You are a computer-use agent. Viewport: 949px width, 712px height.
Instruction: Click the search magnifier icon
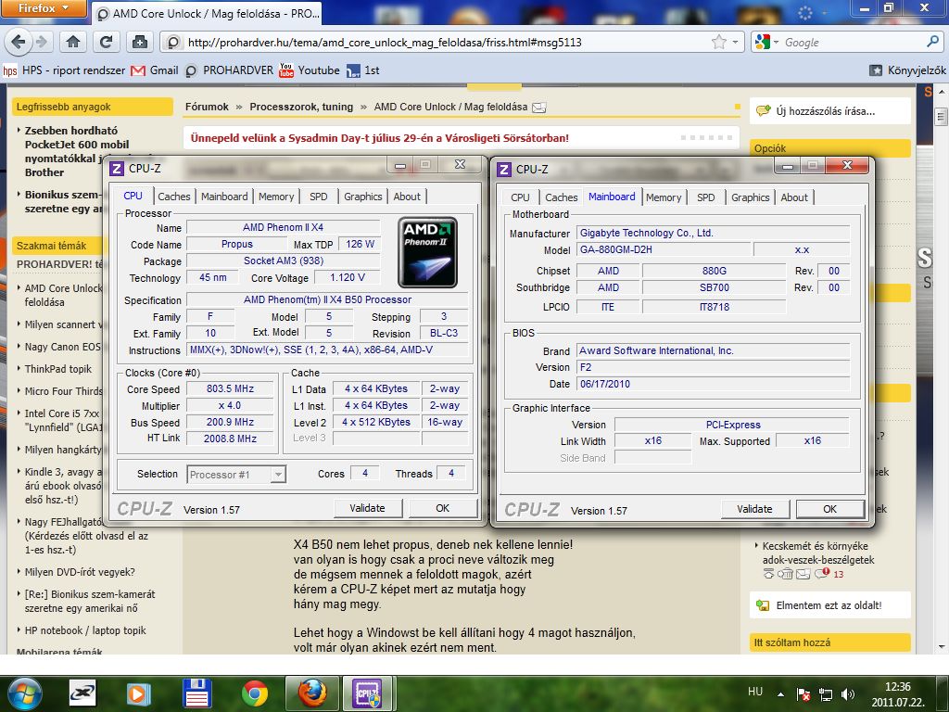click(x=933, y=42)
